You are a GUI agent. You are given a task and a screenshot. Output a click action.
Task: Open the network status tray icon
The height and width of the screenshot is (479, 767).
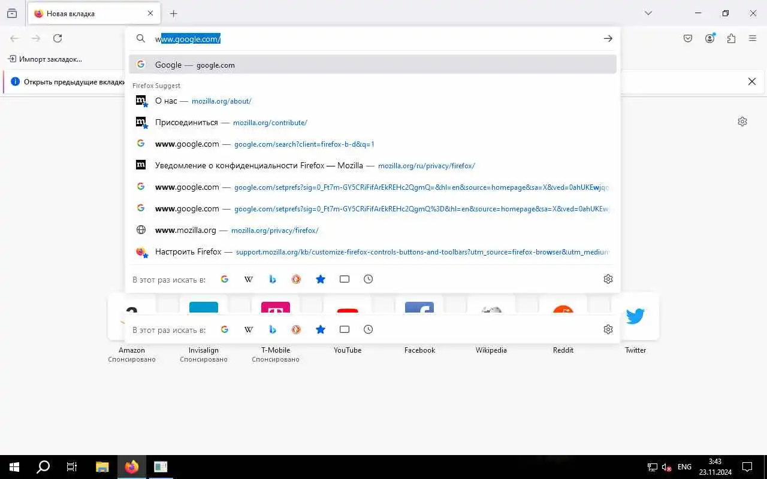(x=653, y=467)
